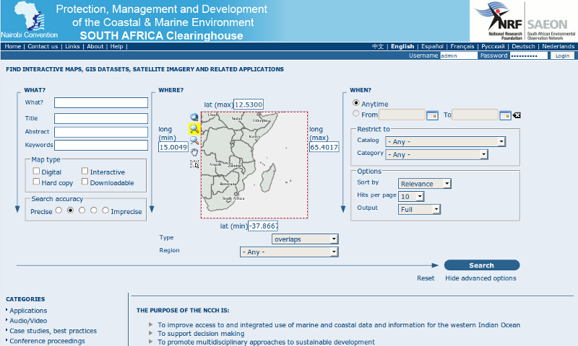Click the lat (min) coordinate field
Screen dimensions: 578x346
pyautogui.click(x=263, y=226)
